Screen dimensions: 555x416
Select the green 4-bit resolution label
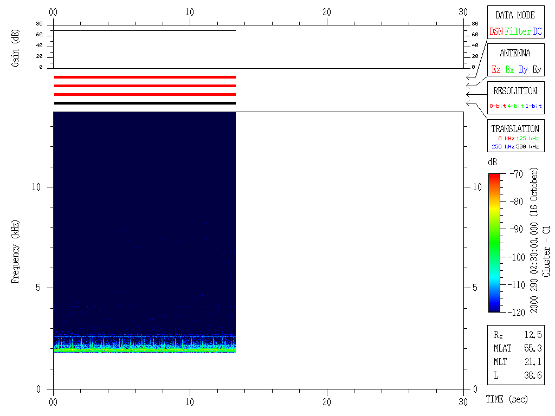(515, 106)
